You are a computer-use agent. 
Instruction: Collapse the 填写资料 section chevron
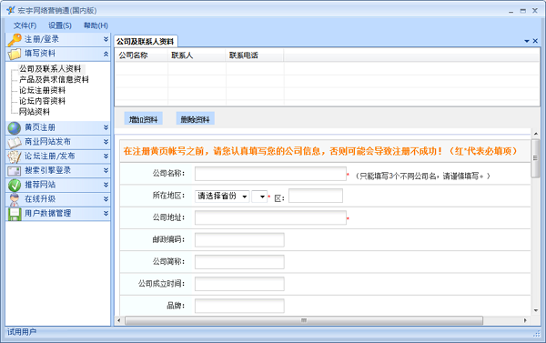coord(106,54)
